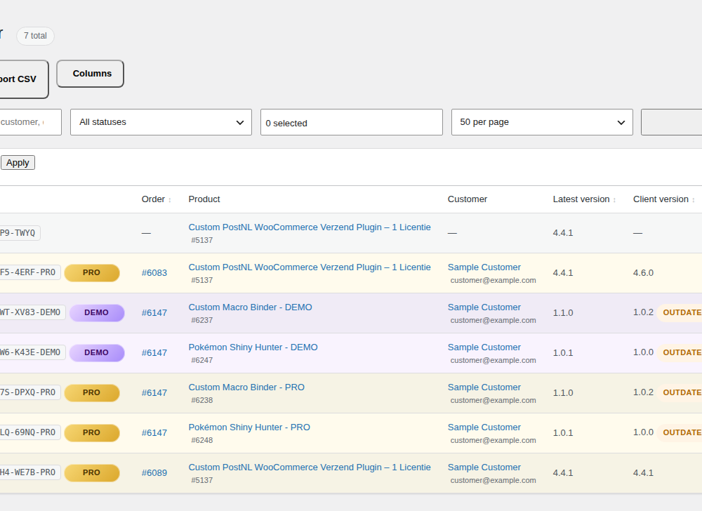This screenshot has width=702, height=511.
Task: Click the Export CSV button
Action: coord(22,79)
